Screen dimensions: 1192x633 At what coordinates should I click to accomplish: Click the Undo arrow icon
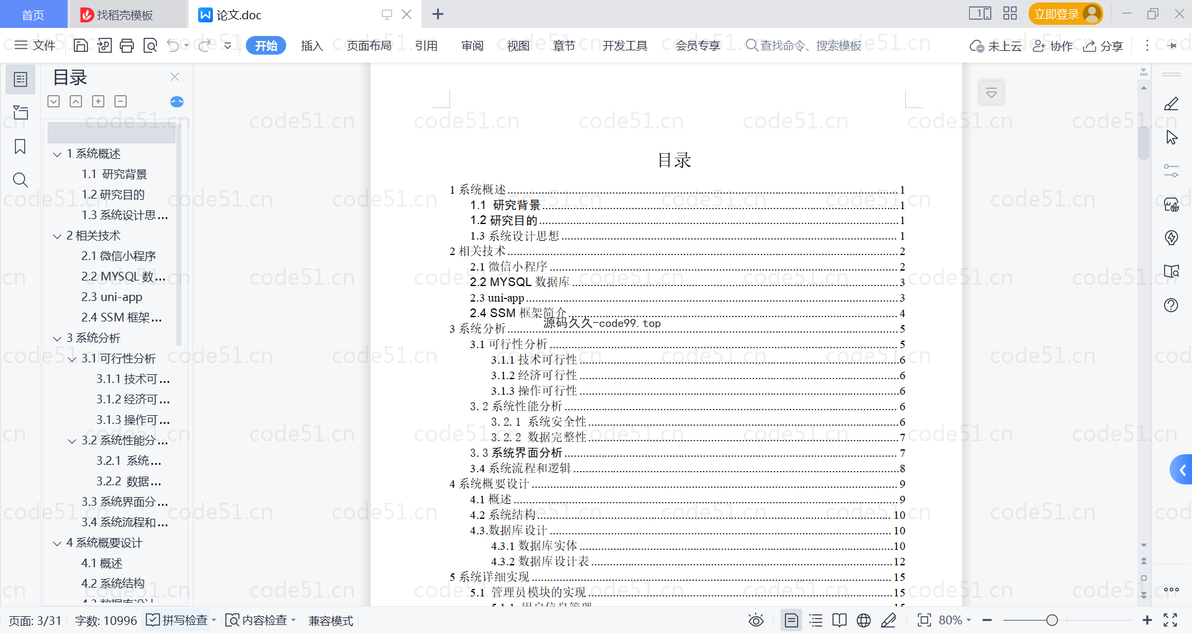[173, 45]
